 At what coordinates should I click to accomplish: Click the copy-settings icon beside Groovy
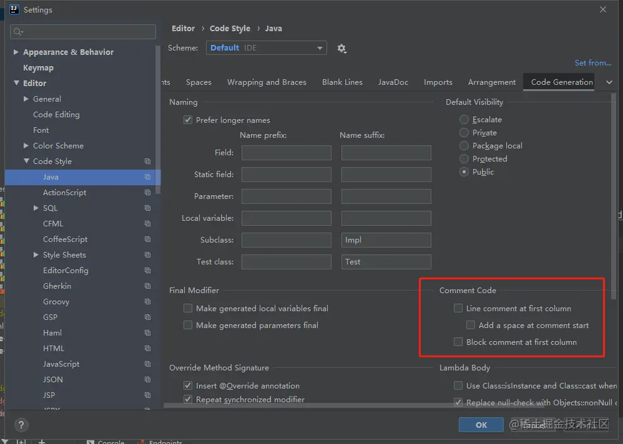click(x=147, y=302)
